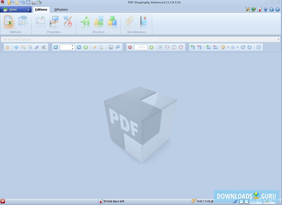
Task: Rotate the page counterclockwise
Action: pyautogui.click(x=244, y=47)
